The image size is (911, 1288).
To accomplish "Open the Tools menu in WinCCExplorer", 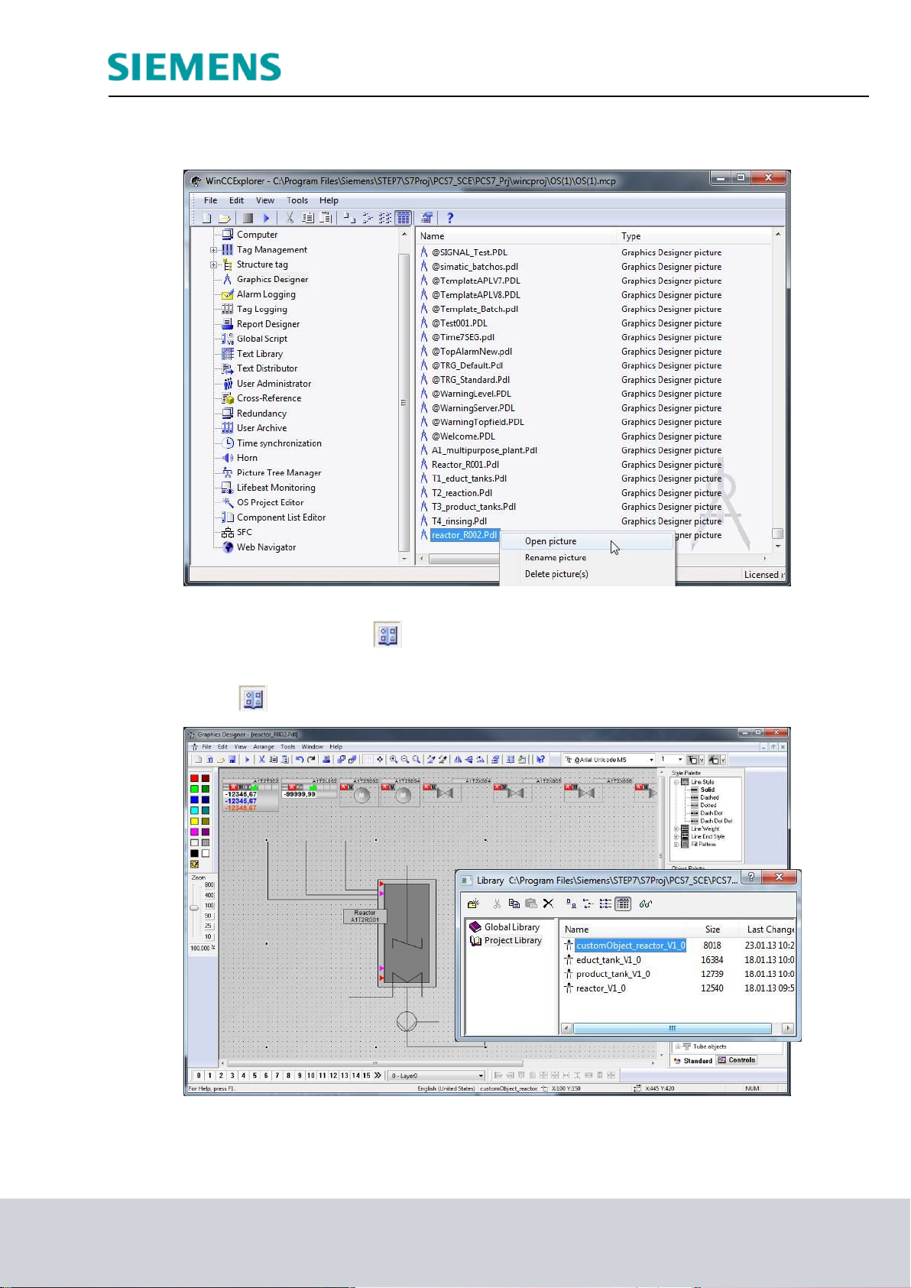I will [297, 201].
